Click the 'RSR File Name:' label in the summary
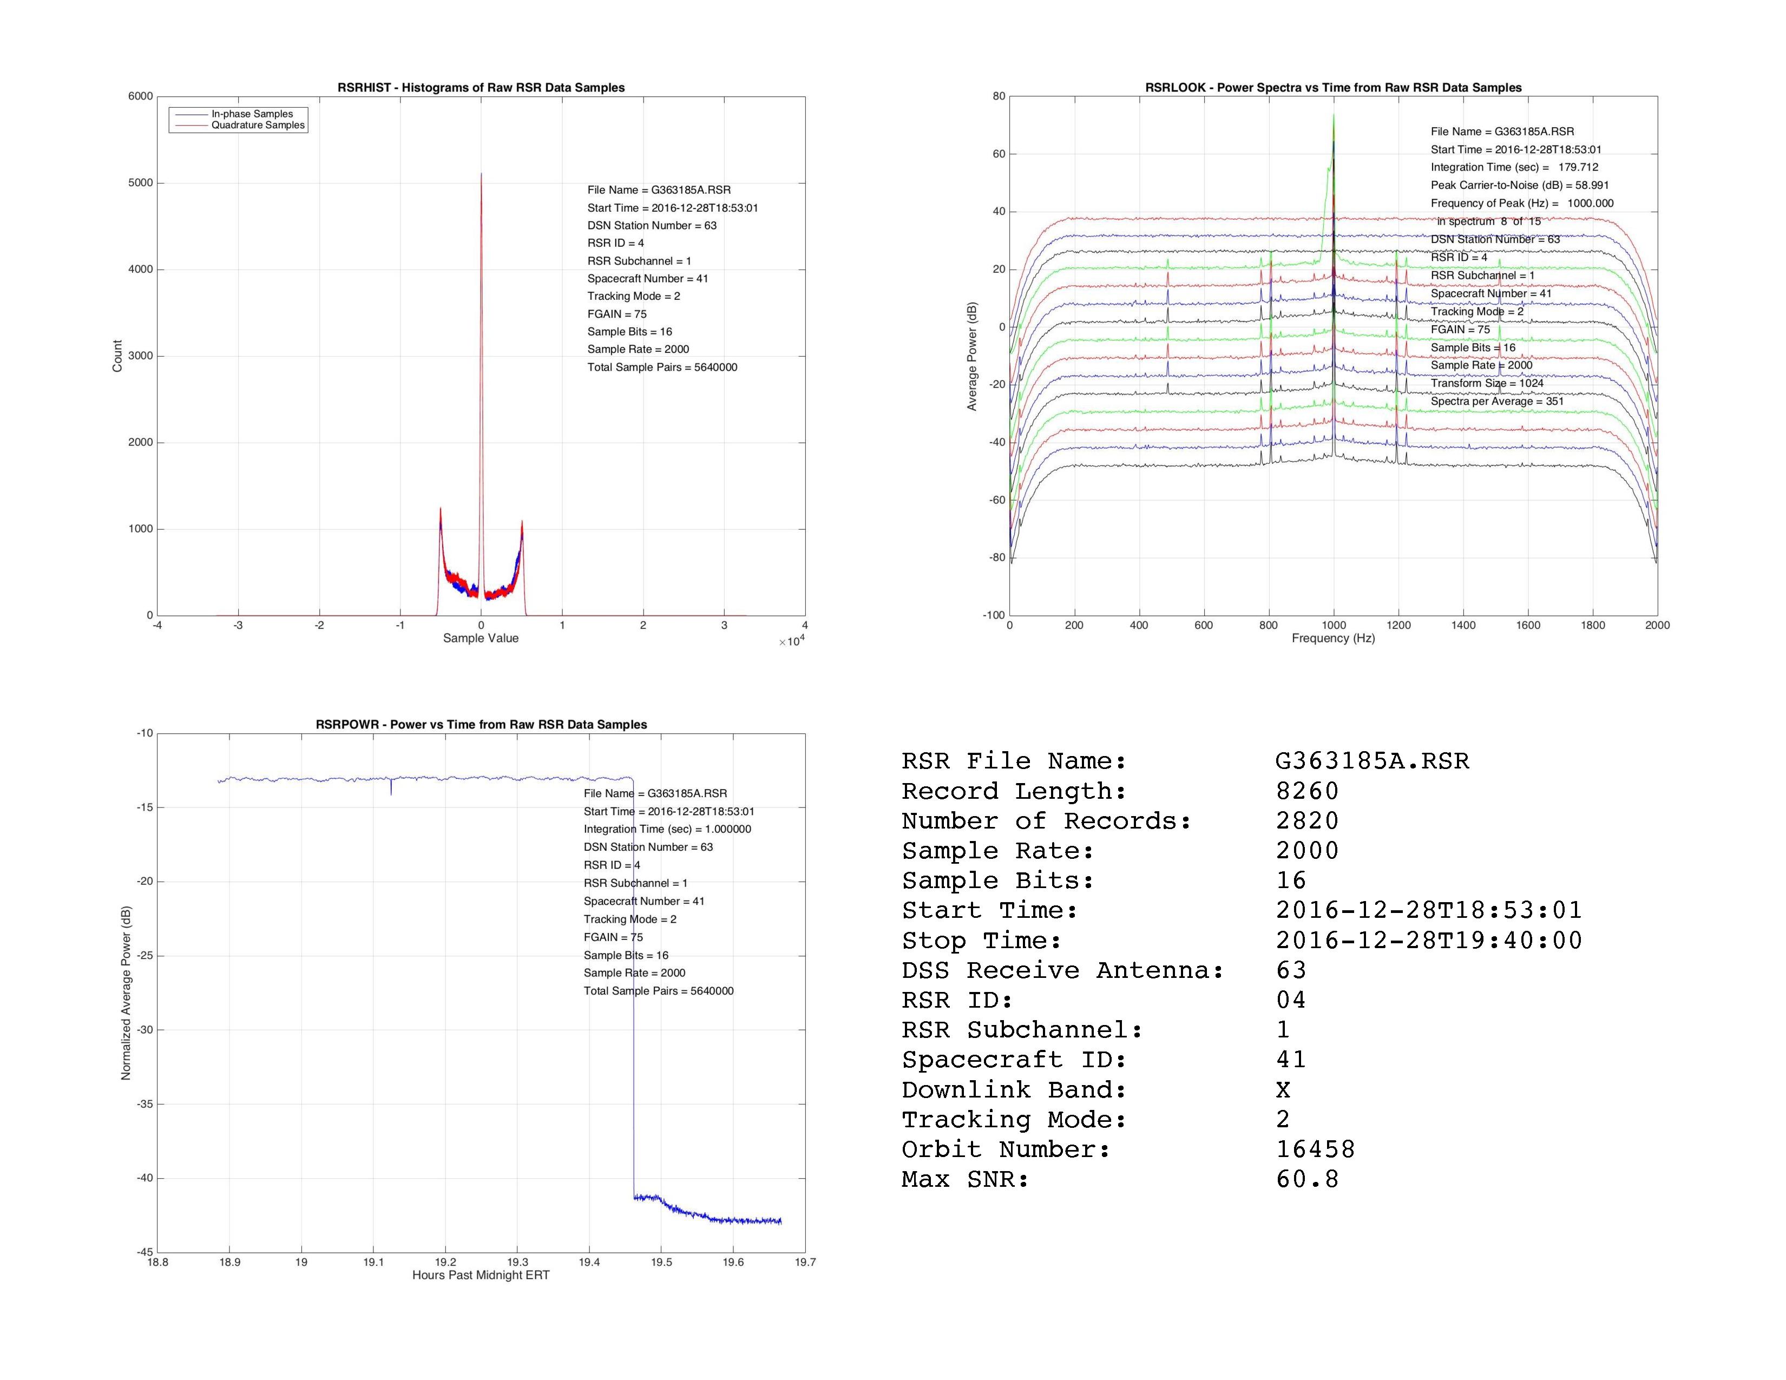Screen dimensions: 1786x1380 coord(1014,761)
